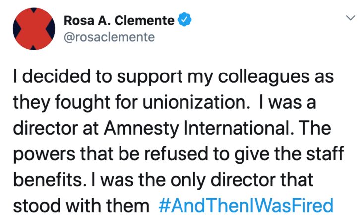Click the word 'colleagues' in the tweet
This screenshot has height=219, width=363.
point(263,77)
